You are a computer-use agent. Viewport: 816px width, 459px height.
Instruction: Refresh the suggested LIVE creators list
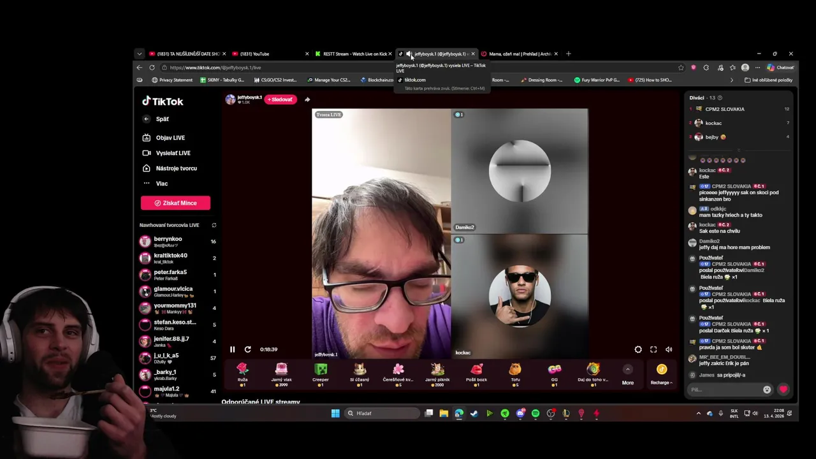coord(214,225)
